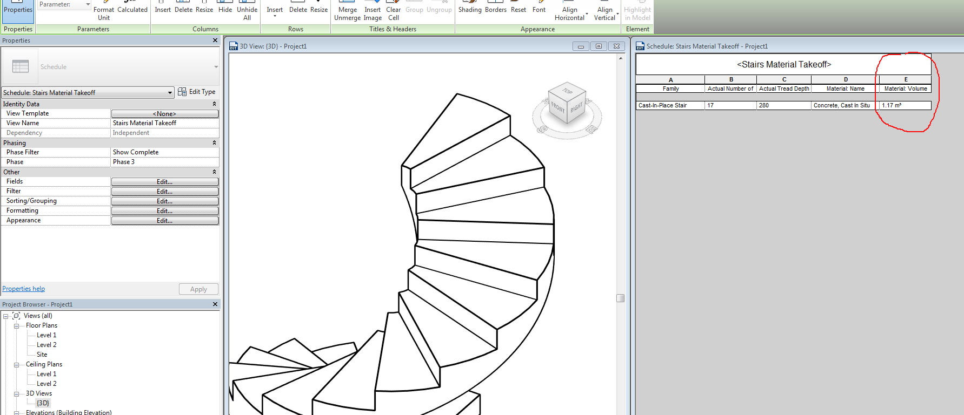Click Edit button for Fields
964x415 pixels.
click(165, 182)
